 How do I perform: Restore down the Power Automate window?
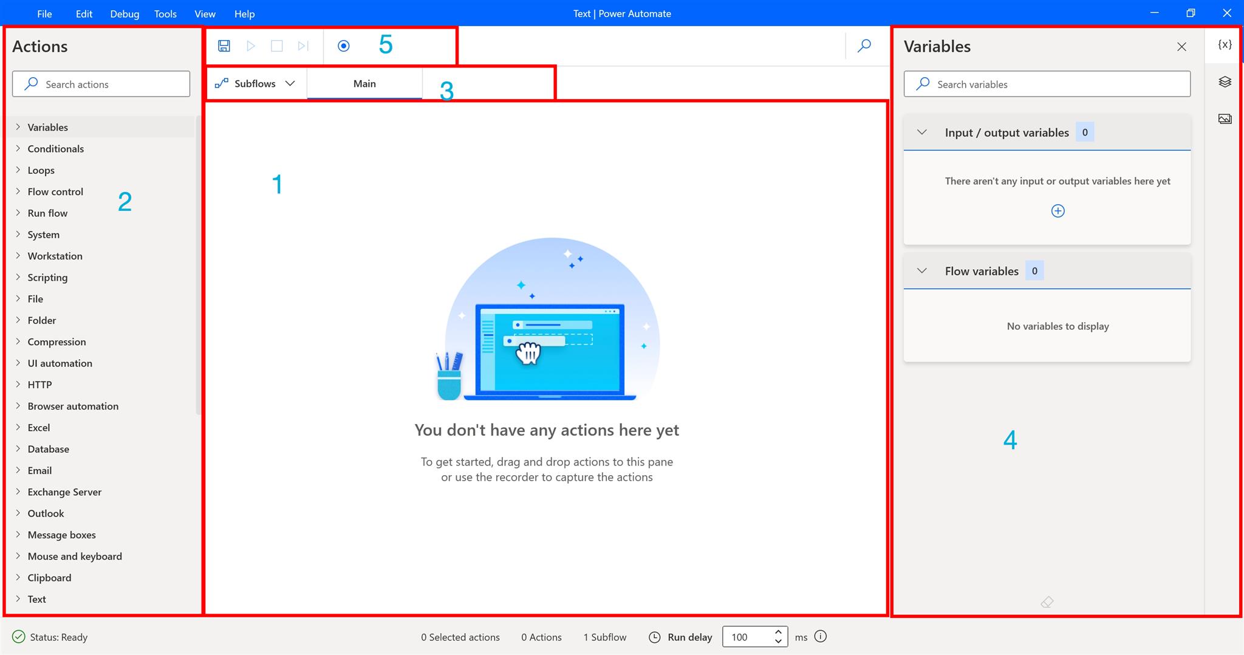(x=1191, y=13)
